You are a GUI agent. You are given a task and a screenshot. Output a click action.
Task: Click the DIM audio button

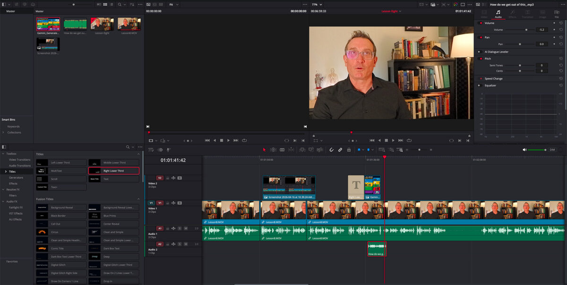(x=552, y=150)
